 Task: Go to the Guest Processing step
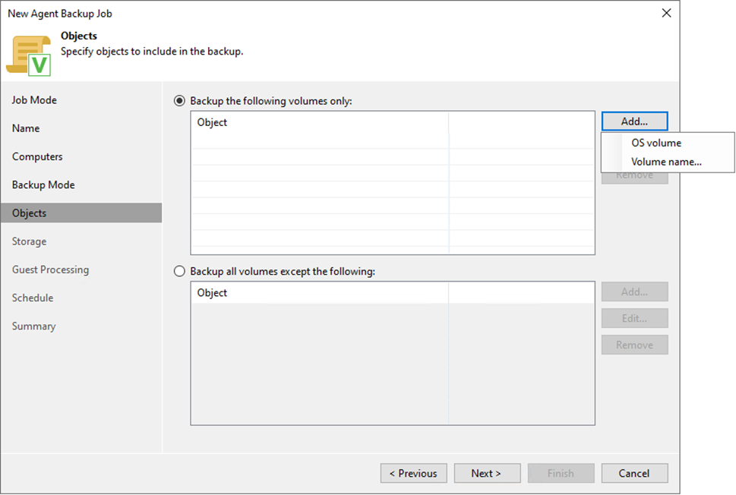click(x=49, y=270)
